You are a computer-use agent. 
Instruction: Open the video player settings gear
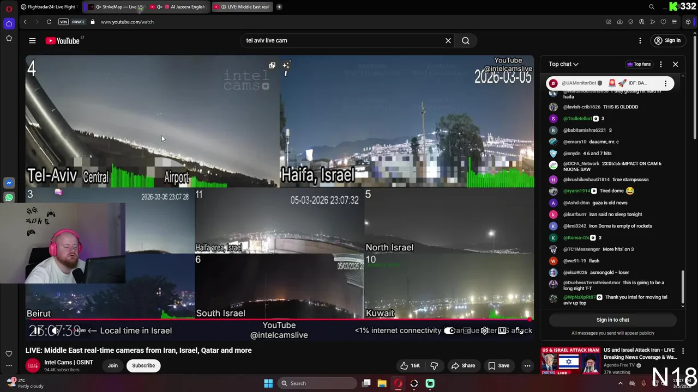(x=484, y=330)
